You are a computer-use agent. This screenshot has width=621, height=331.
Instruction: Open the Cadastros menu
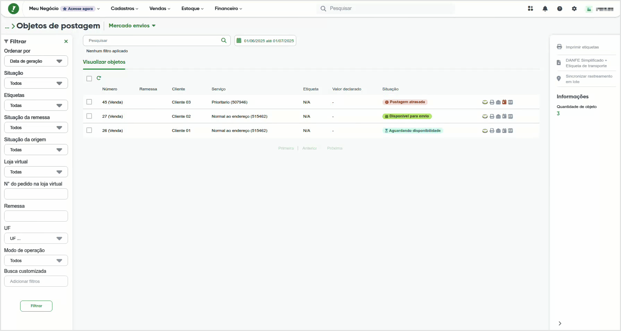point(125,8)
